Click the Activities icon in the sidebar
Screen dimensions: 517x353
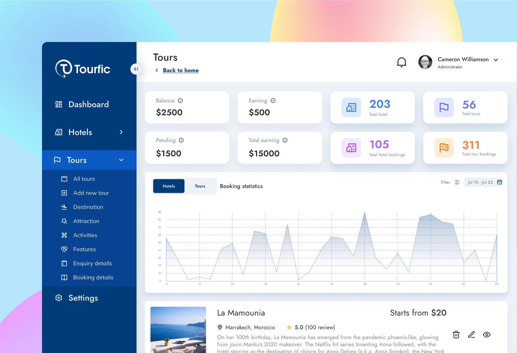coord(65,235)
